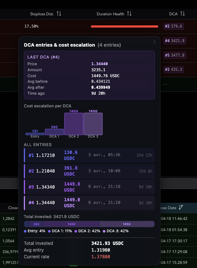The width and height of the screenshot is (197, 268).
Task: Click the red Duration Health bar
Action: pos(124,26)
